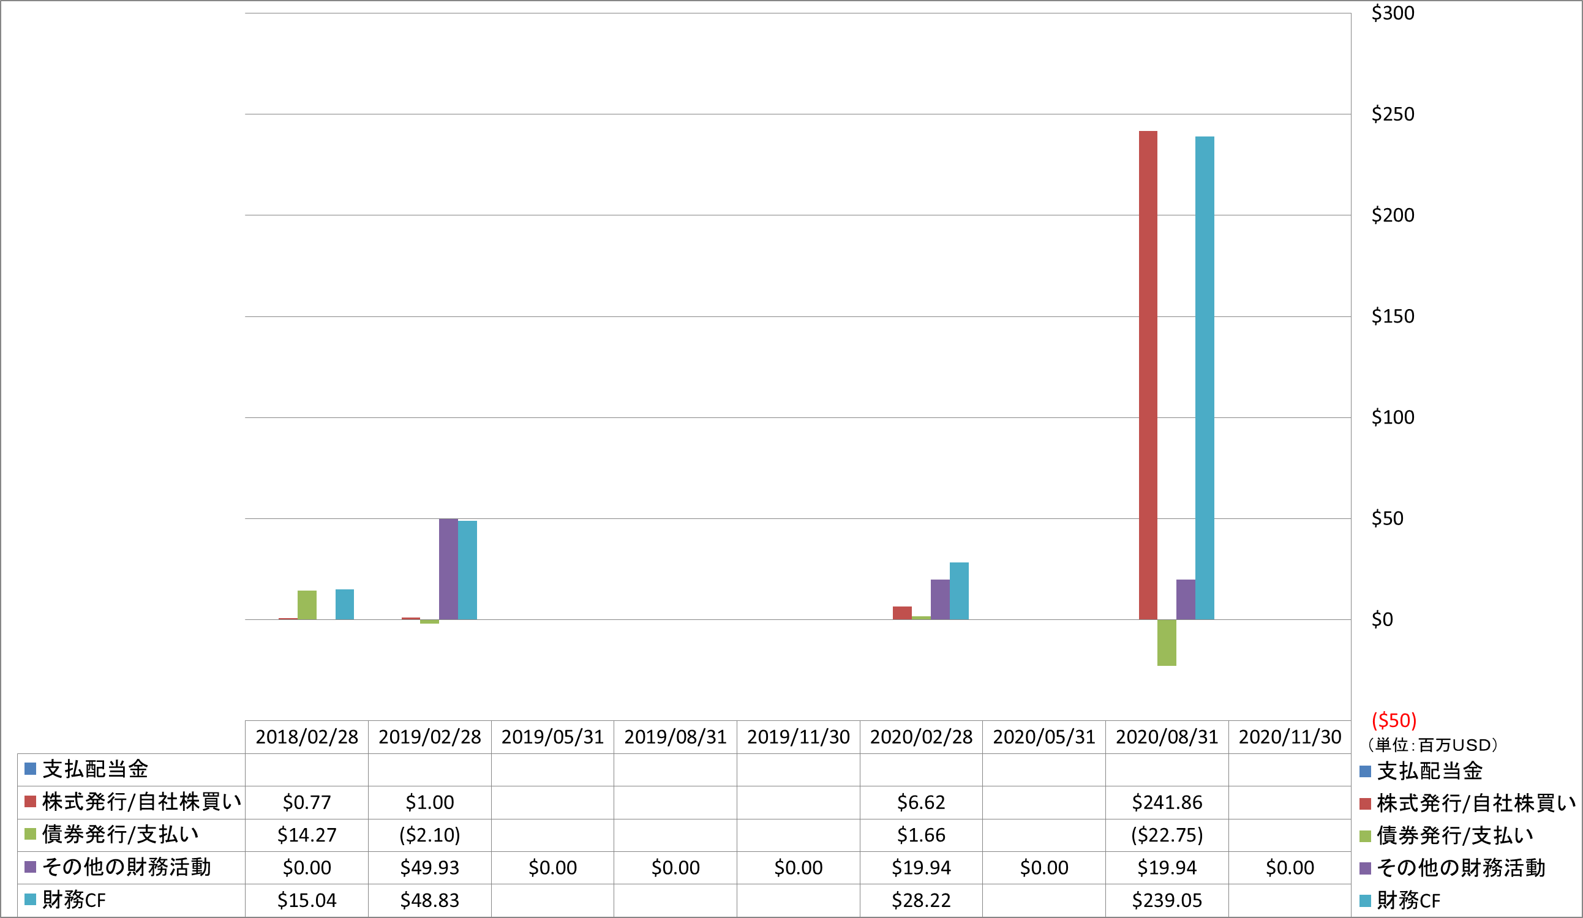Click the 2019/02/28 date column header

(x=430, y=736)
